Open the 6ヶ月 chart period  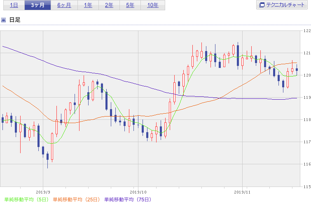[x=64, y=5]
